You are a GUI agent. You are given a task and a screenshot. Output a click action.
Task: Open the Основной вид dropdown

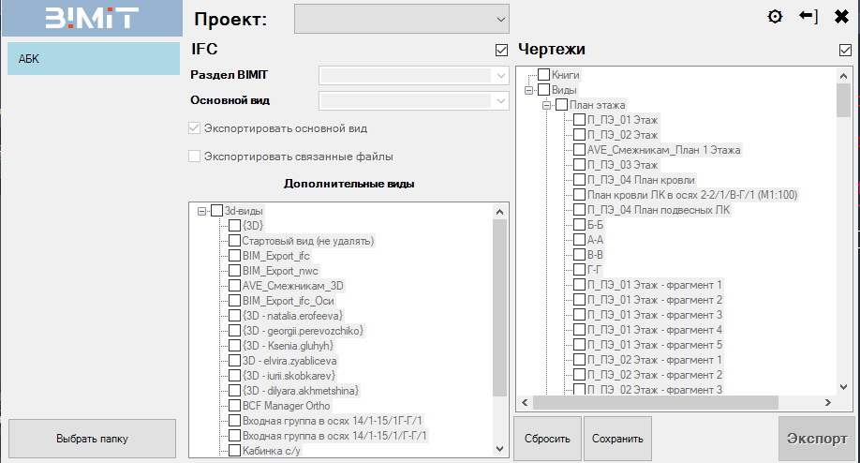click(x=413, y=100)
